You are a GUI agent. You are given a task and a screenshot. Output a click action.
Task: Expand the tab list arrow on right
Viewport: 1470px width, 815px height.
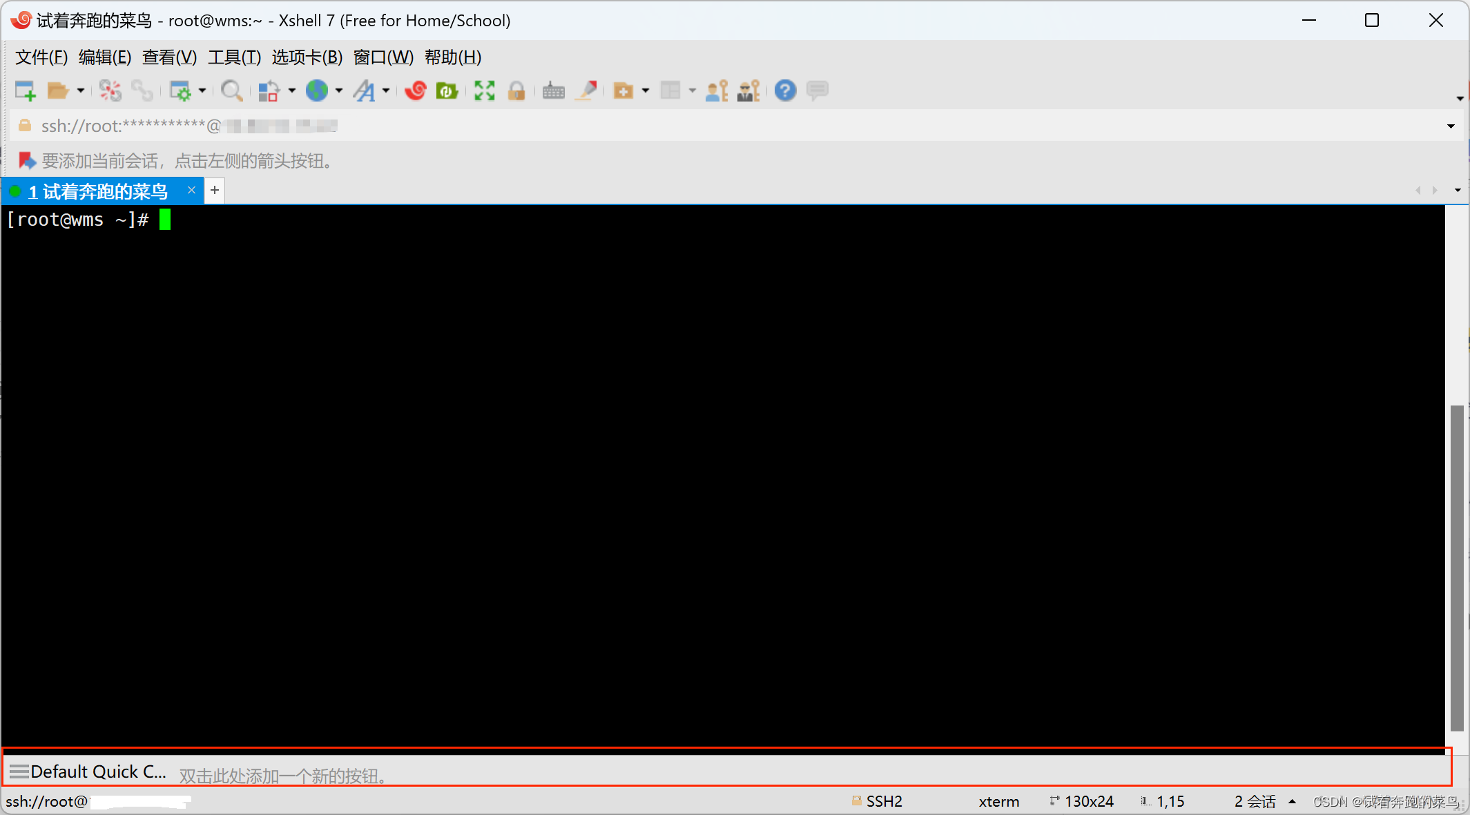[x=1458, y=190]
